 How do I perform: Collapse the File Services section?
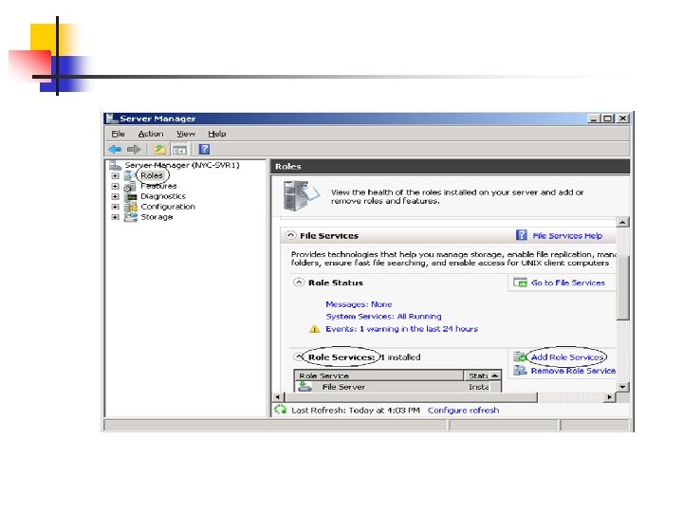290,235
